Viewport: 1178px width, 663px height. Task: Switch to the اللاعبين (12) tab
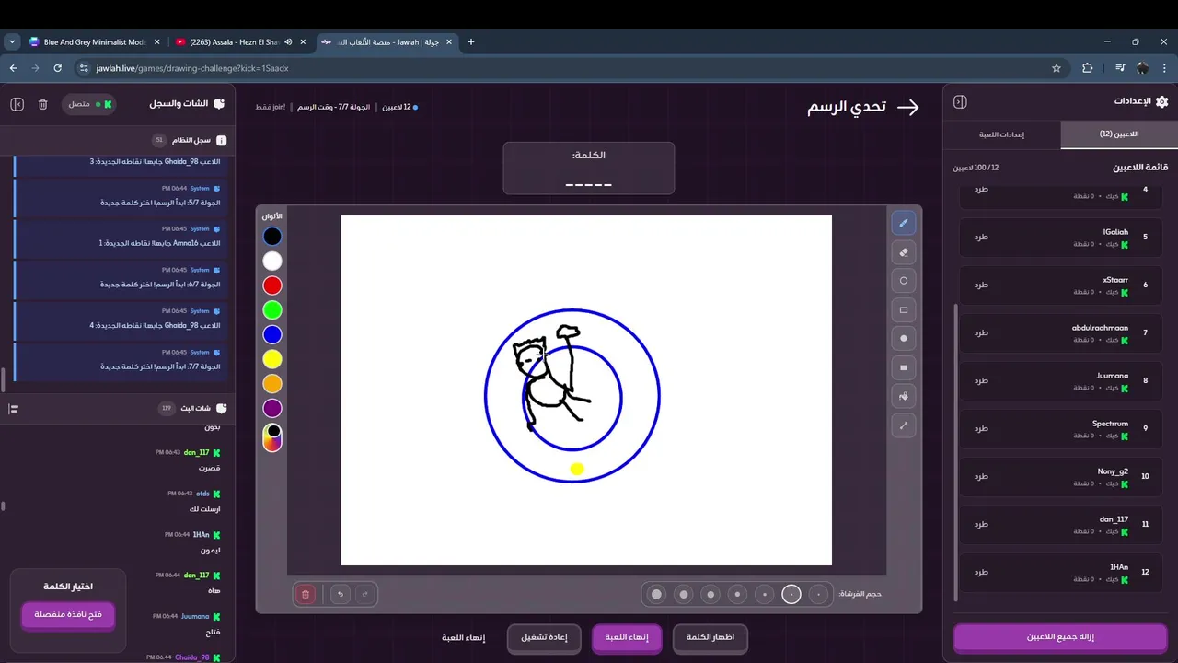coord(1119,134)
